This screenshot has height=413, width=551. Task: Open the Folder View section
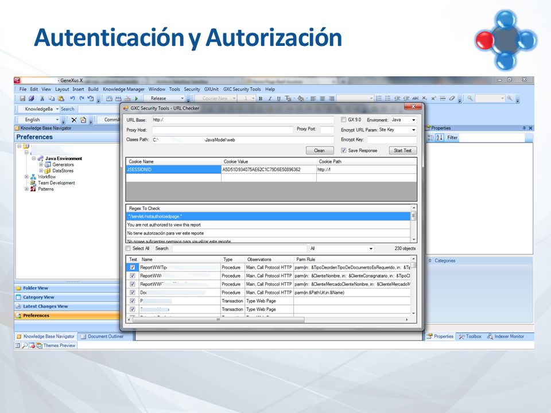67,288
